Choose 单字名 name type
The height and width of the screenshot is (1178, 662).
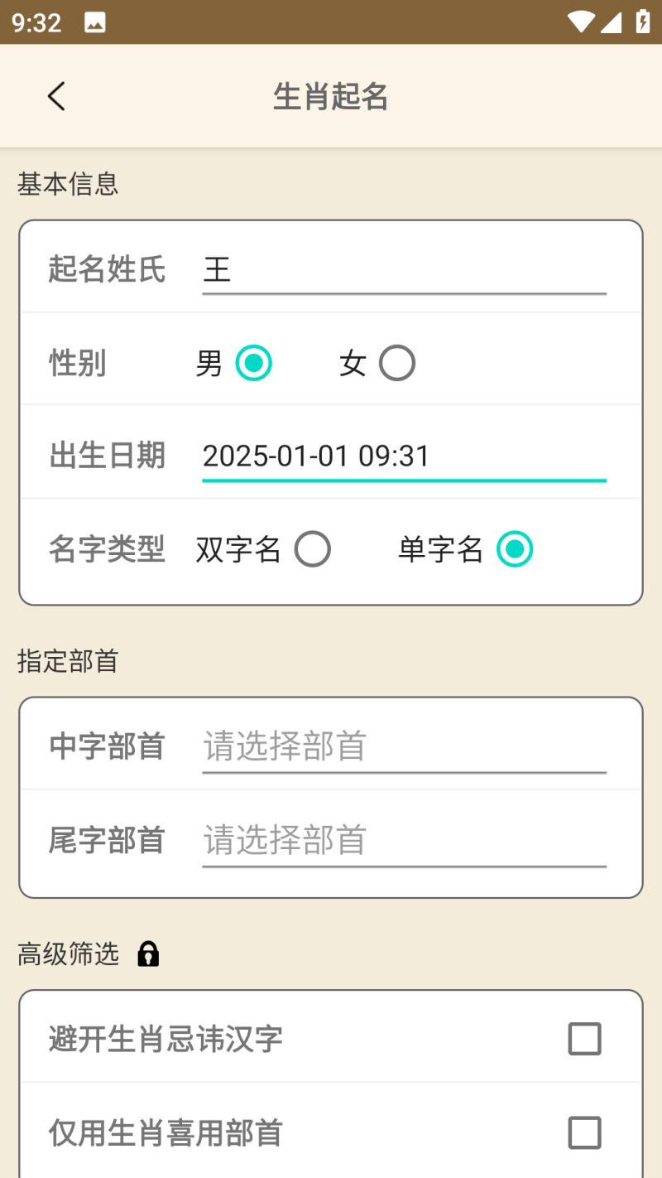pyautogui.click(x=515, y=549)
